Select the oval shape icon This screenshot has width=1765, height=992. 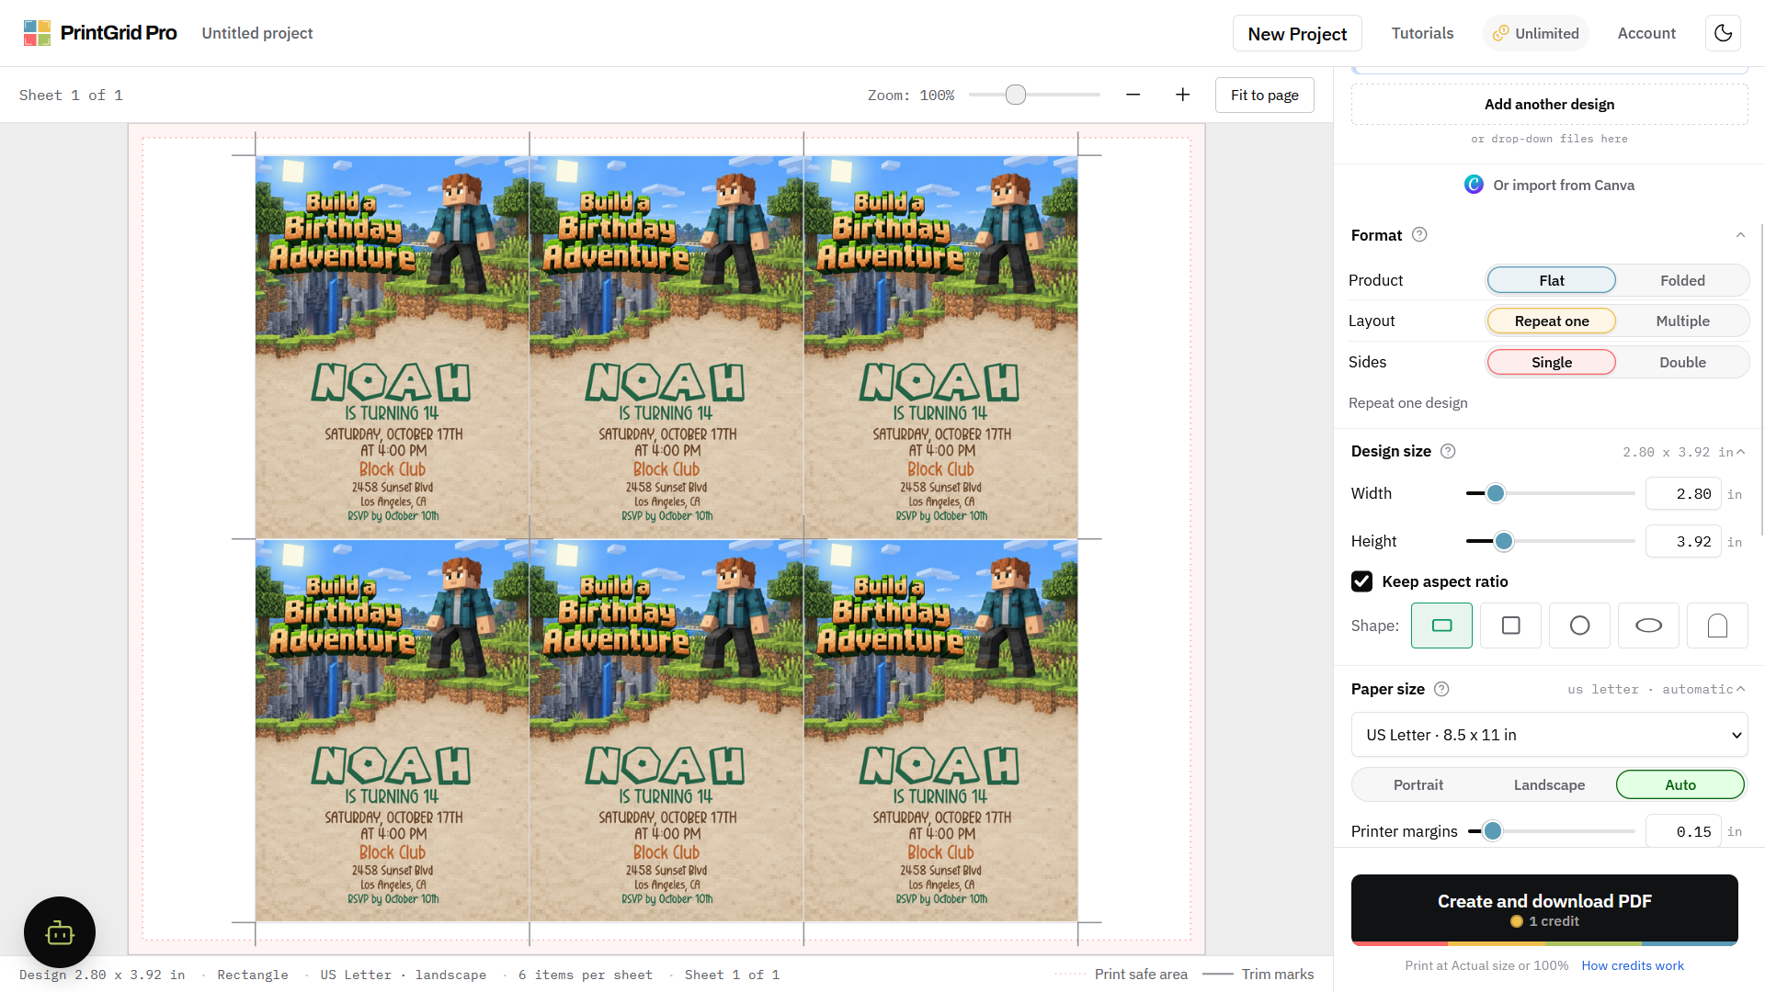1648,626
